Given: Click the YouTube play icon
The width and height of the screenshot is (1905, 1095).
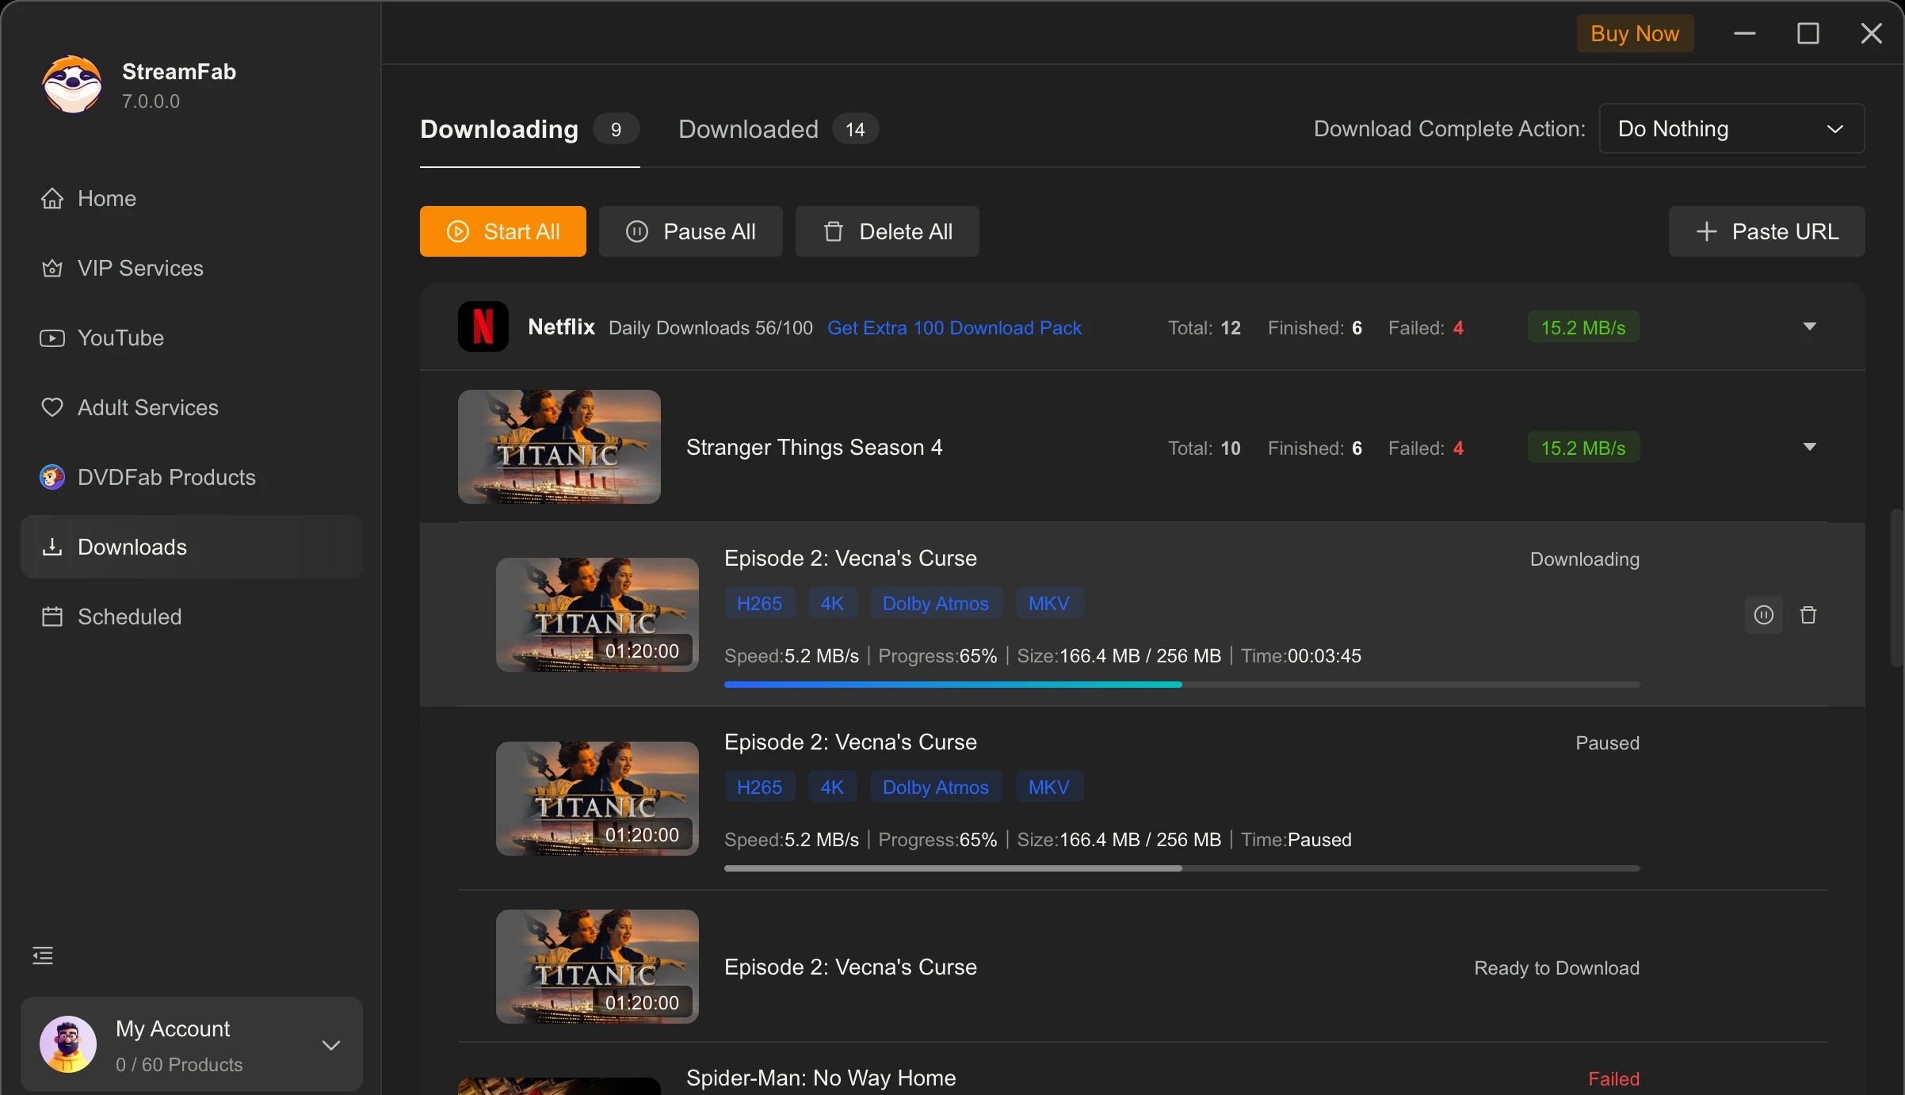Looking at the screenshot, I should 52,338.
